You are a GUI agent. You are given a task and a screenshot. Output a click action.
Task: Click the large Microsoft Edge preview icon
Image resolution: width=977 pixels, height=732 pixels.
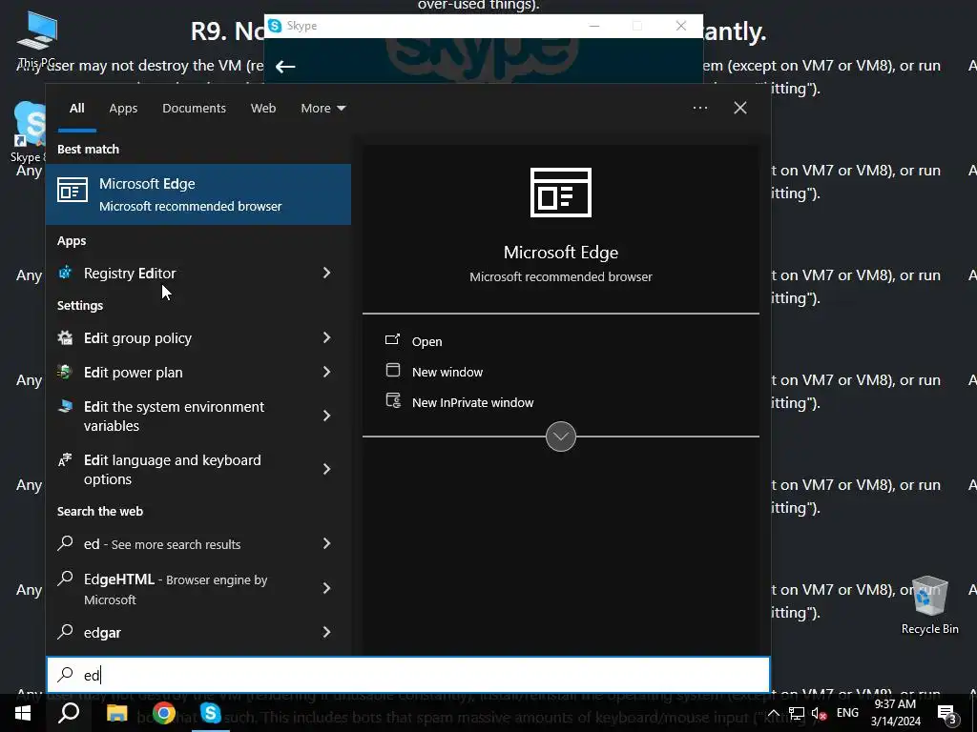(561, 193)
